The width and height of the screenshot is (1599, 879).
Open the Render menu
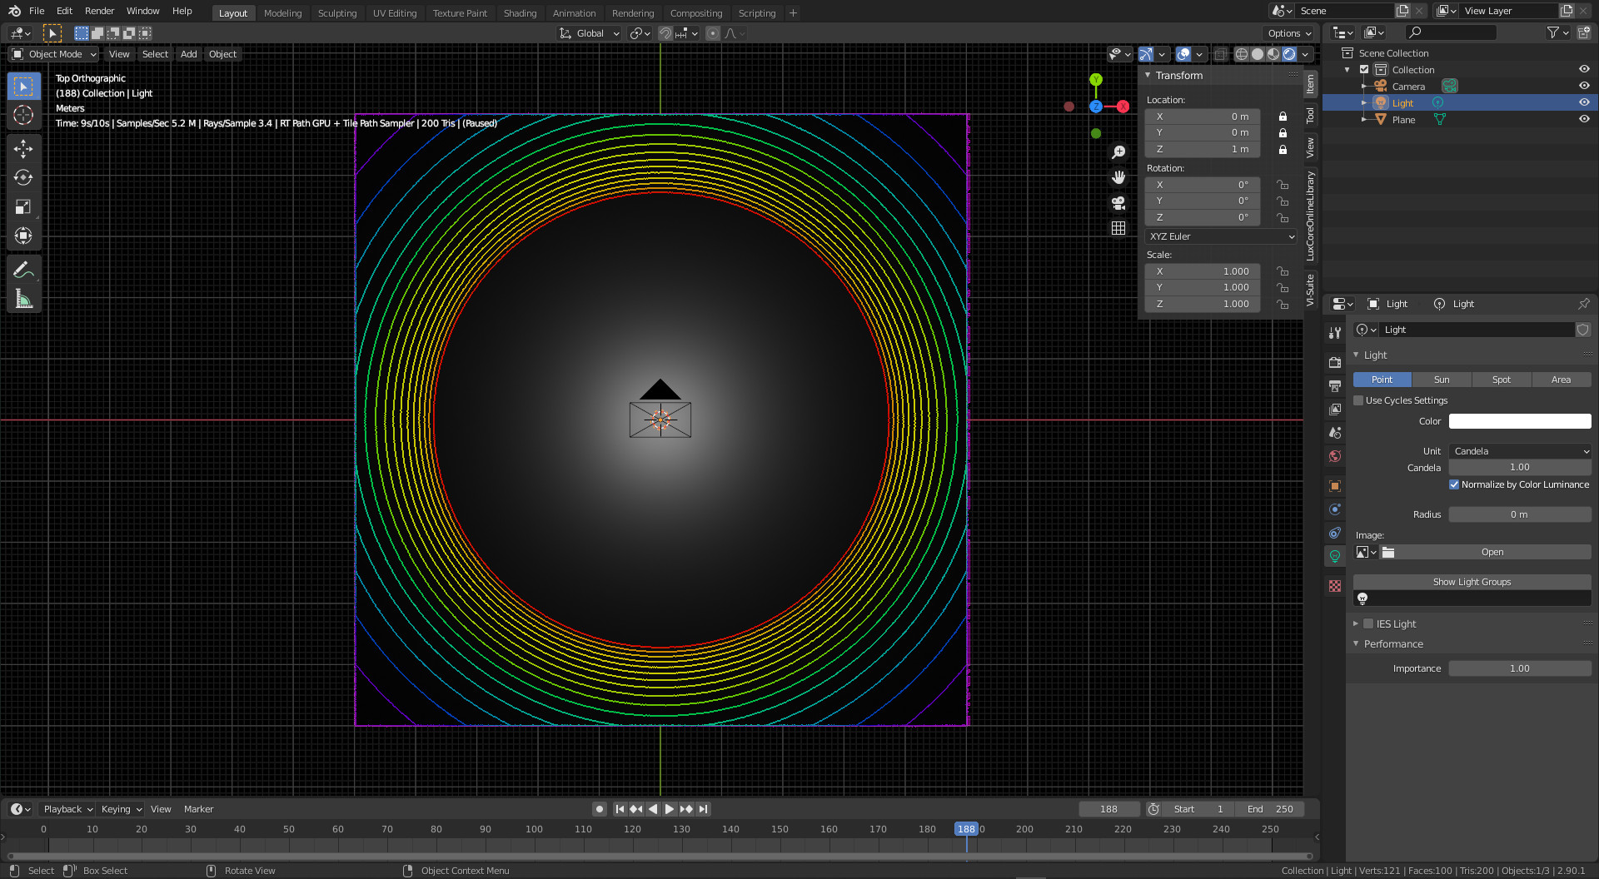coord(99,11)
